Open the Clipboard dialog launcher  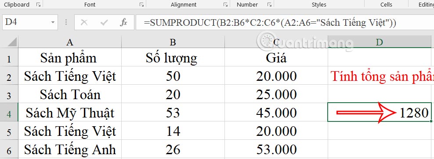click(39, 4)
